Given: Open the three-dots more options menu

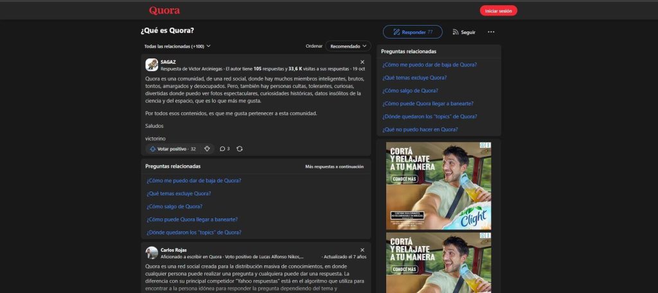Looking at the screenshot, I should coord(491,31).
